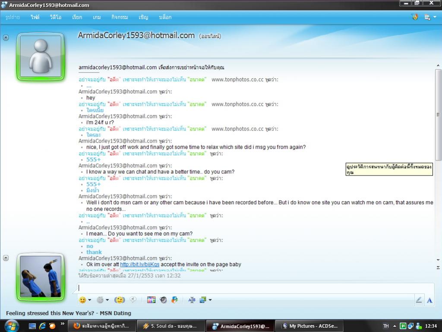Open the background picture icon
This screenshot has width=442, height=332.
[x=203, y=300]
